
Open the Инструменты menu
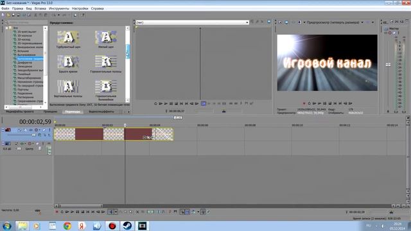(59, 8)
